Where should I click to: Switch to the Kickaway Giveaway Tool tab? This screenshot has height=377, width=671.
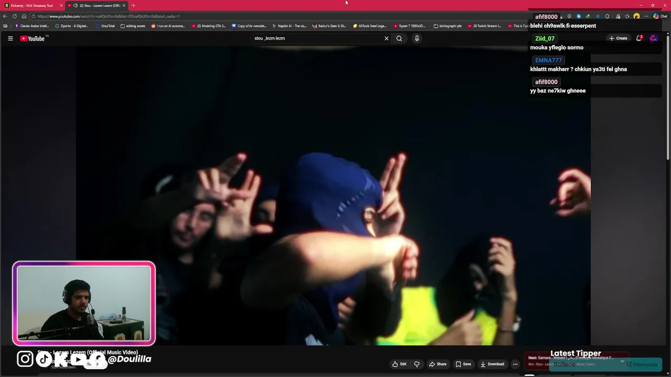(x=32, y=5)
